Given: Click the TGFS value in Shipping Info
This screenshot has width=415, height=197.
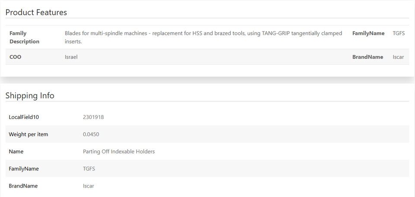Looking at the screenshot, I should (89, 169).
